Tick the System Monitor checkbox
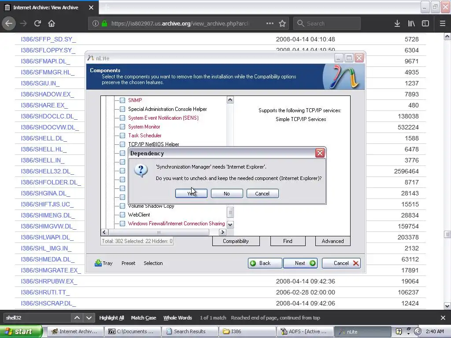Screen dimensions: 451x338 (122, 126)
